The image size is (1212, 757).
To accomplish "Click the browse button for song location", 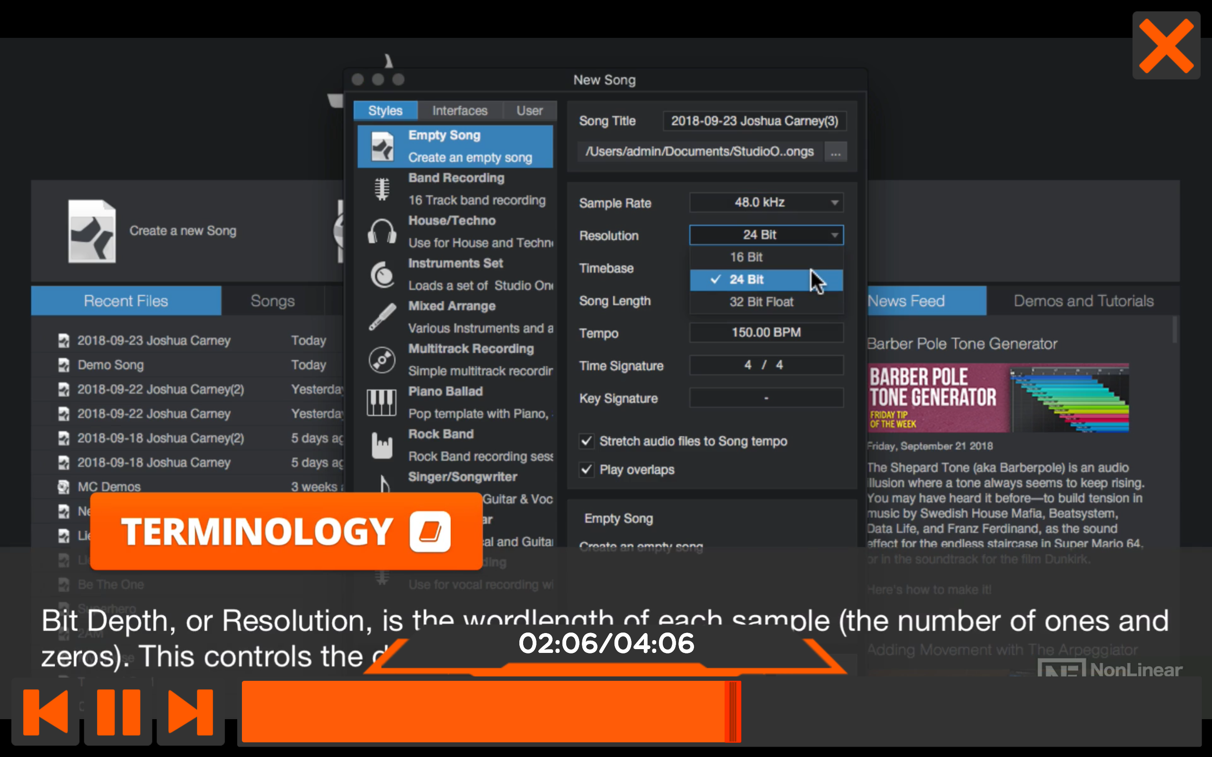I will pos(835,152).
